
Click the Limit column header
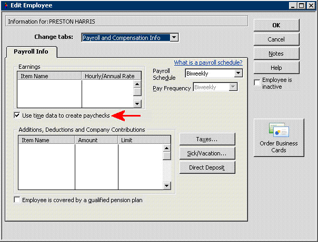(144, 140)
